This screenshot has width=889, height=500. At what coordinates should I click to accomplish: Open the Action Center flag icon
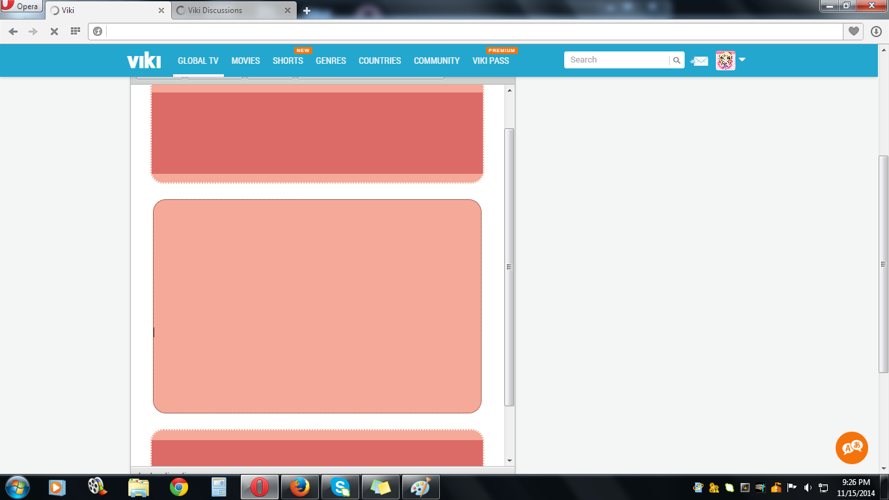pyautogui.click(x=792, y=487)
